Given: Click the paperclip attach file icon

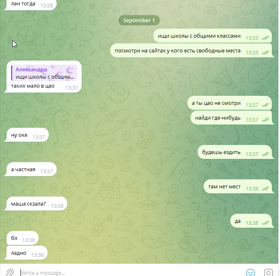Looking at the screenshot, I should tap(10, 272).
